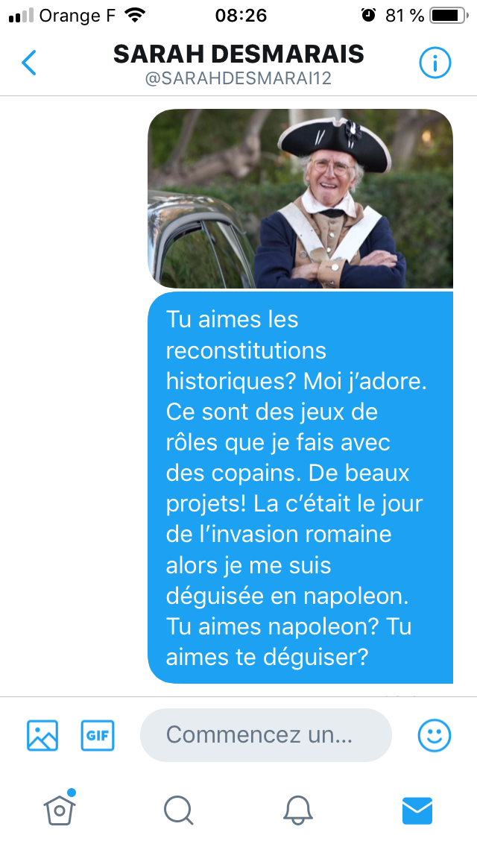Select the Messages envelope tab
The image size is (477, 847).
pos(417,810)
